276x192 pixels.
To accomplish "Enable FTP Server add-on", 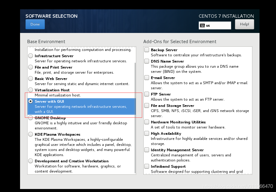I will [x=147, y=94].
